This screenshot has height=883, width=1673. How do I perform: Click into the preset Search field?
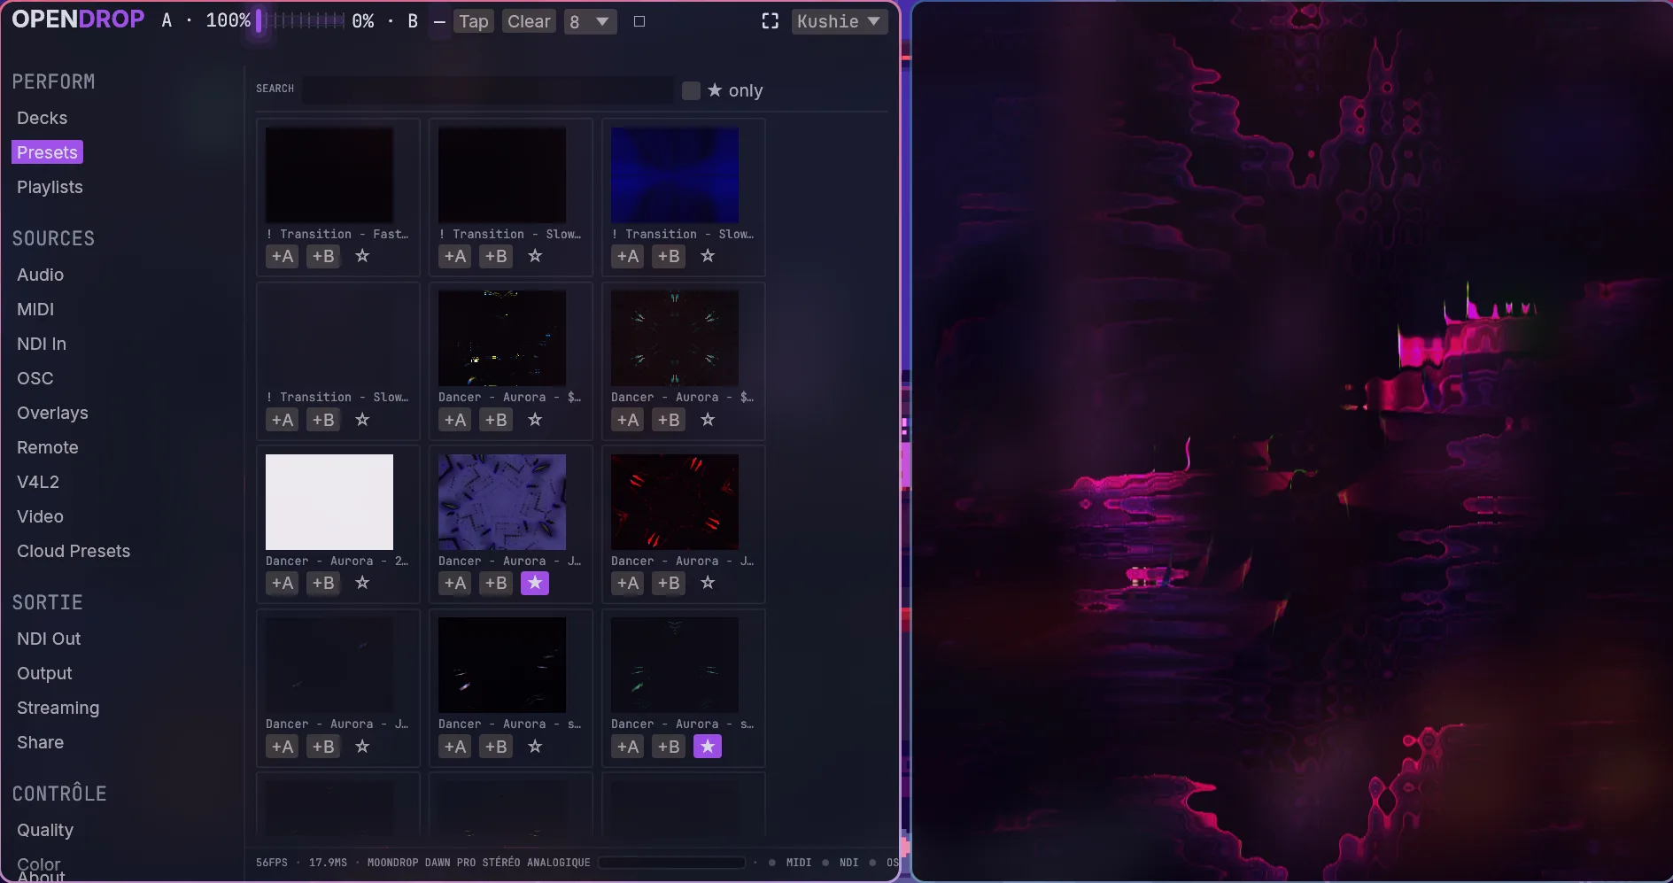tap(487, 89)
